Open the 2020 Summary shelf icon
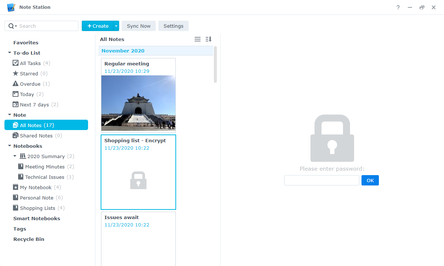This screenshot has width=444, height=266. pos(23,156)
